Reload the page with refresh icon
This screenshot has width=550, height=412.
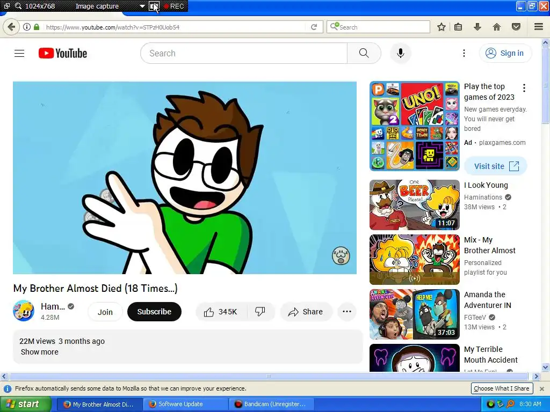click(x=314, y=27)
